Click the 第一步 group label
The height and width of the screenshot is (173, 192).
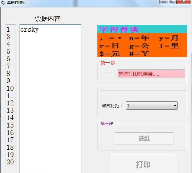108,63
